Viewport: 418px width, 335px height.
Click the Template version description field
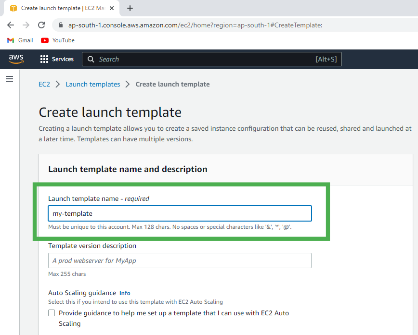pyautogui.click(x=180, y=261)
